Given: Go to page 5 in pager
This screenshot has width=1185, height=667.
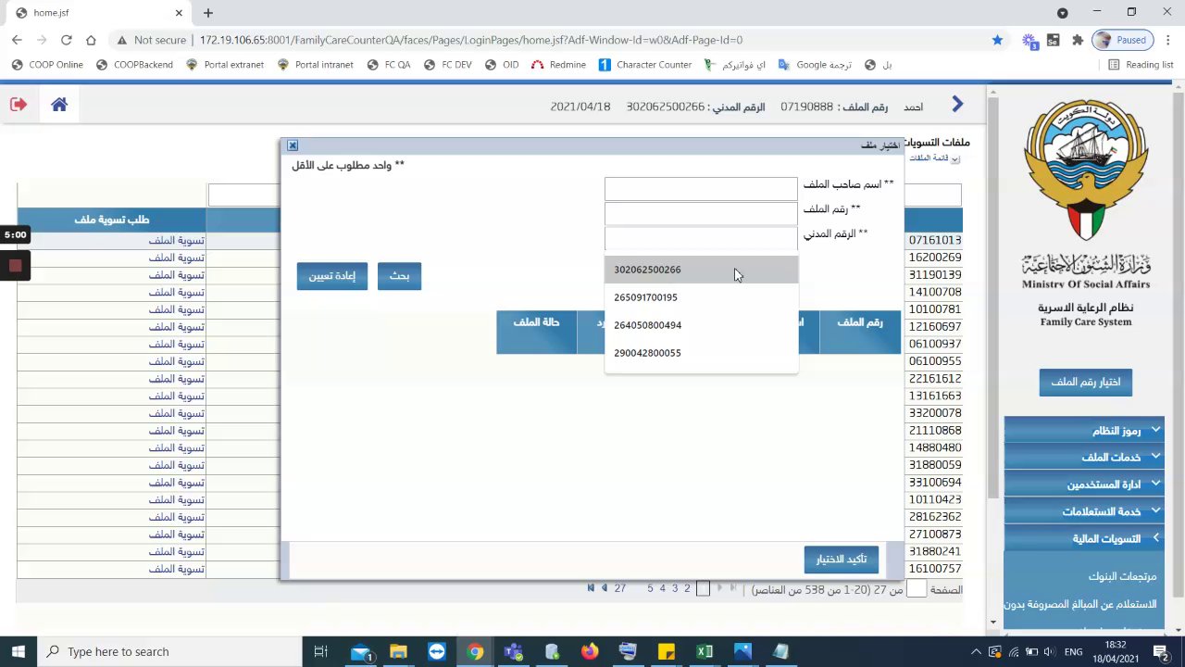Looking at the screenshot, I should pos(651,588).
